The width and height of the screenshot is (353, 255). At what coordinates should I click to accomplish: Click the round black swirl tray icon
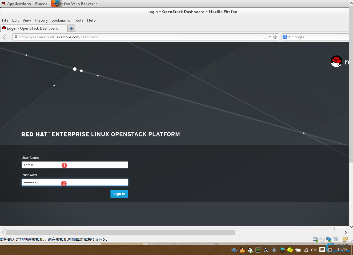pyautogui.click(x=266, y=250)
